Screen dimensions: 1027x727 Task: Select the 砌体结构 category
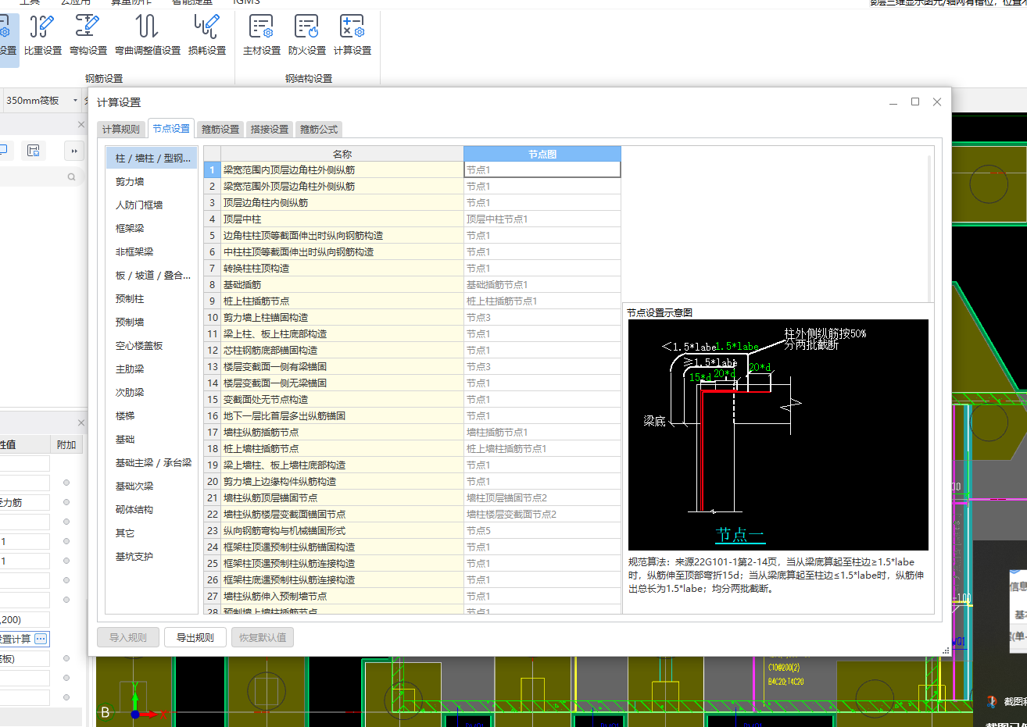[x=152, y=509]
